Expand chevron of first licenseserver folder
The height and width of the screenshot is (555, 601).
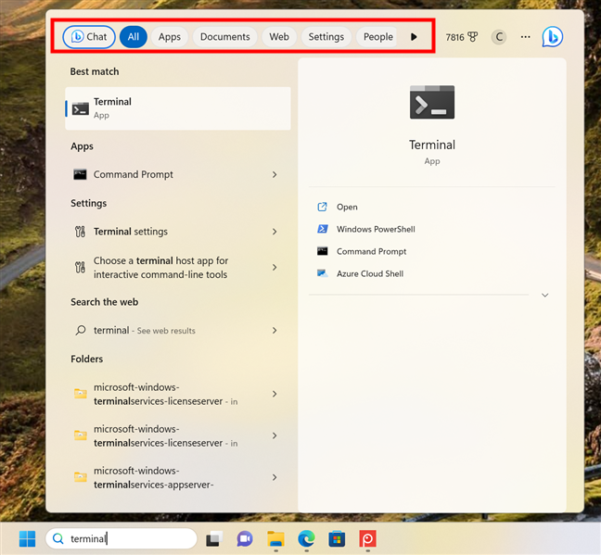tap(275, 394)
